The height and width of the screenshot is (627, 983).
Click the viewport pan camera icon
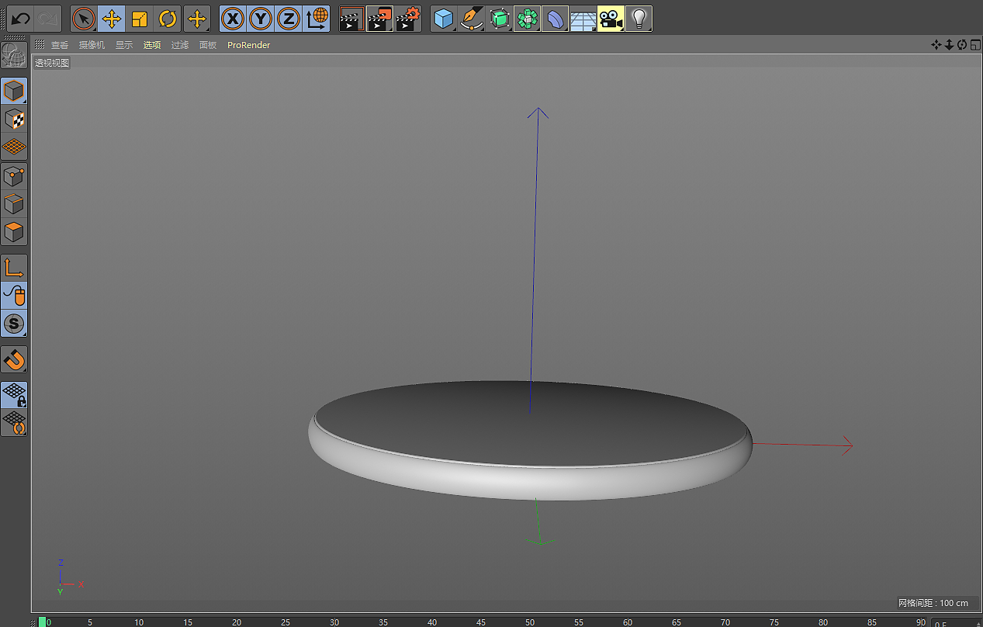coord(936,45)
